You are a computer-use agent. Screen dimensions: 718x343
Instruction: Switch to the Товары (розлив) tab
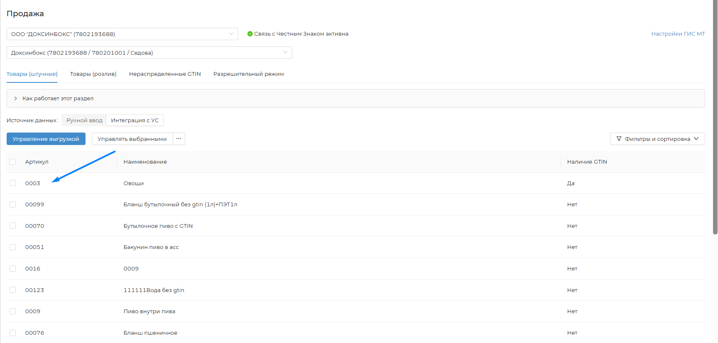click(93, 74)
